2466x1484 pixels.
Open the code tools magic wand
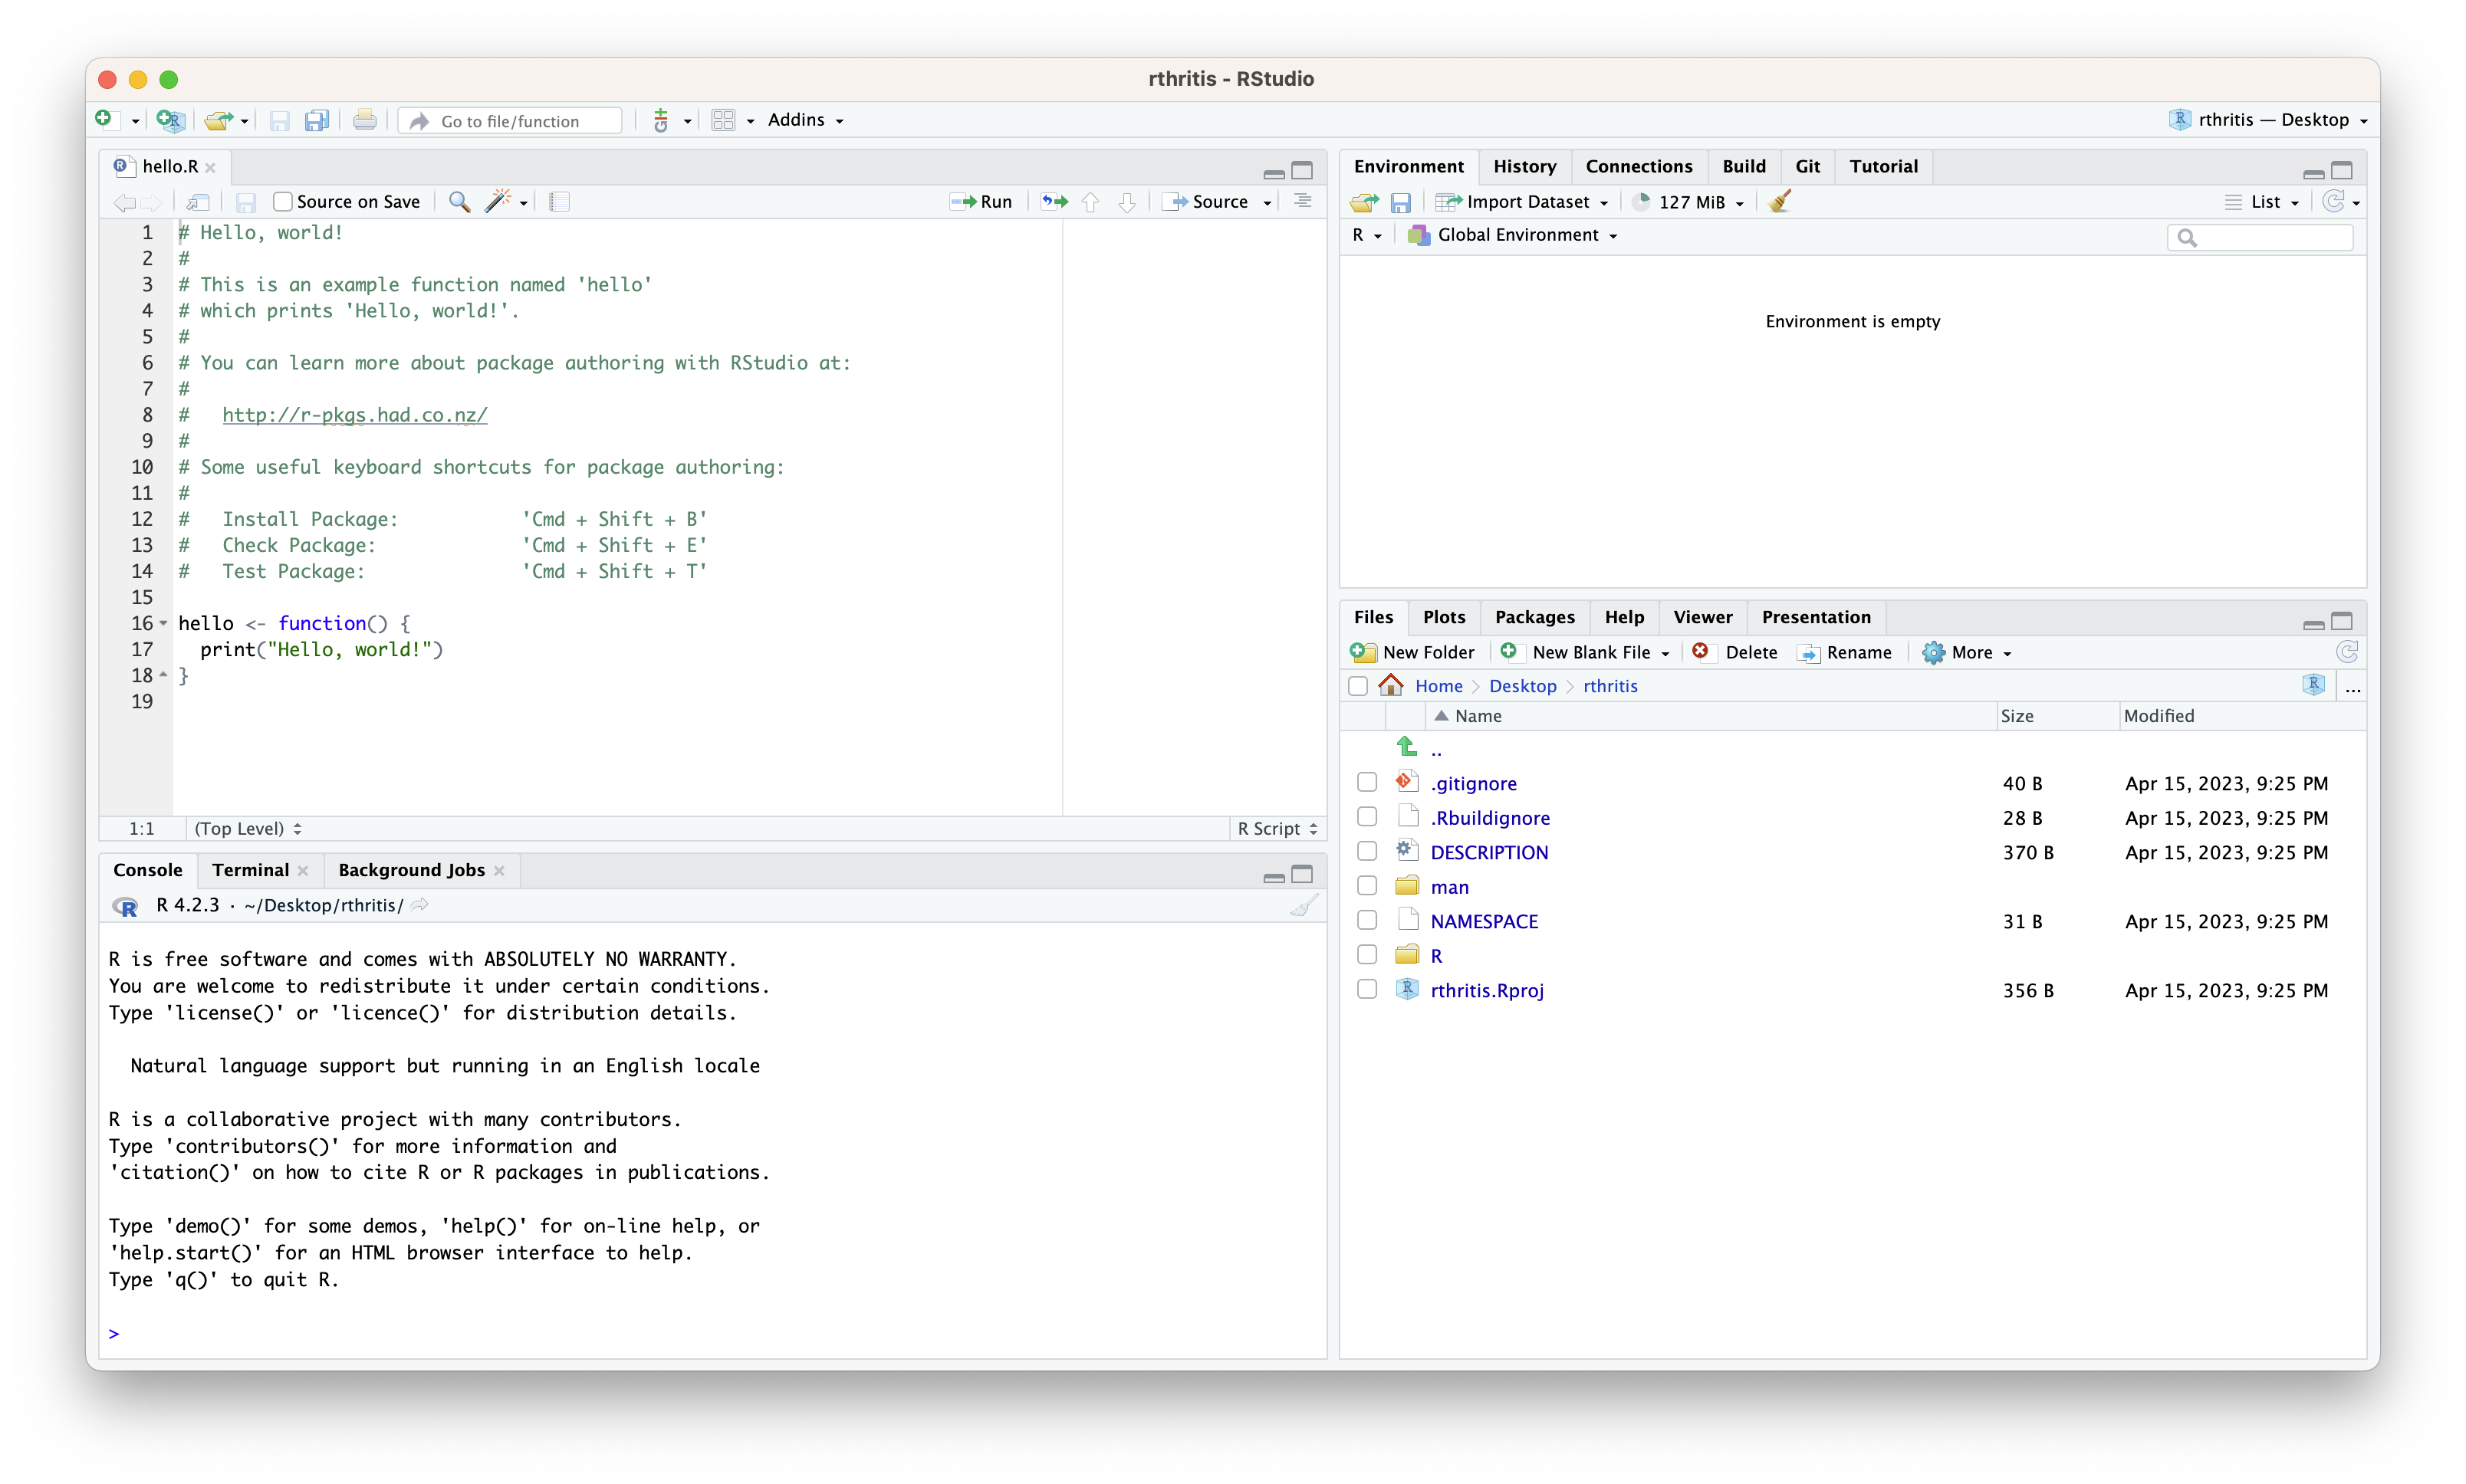tap(497, 202)
